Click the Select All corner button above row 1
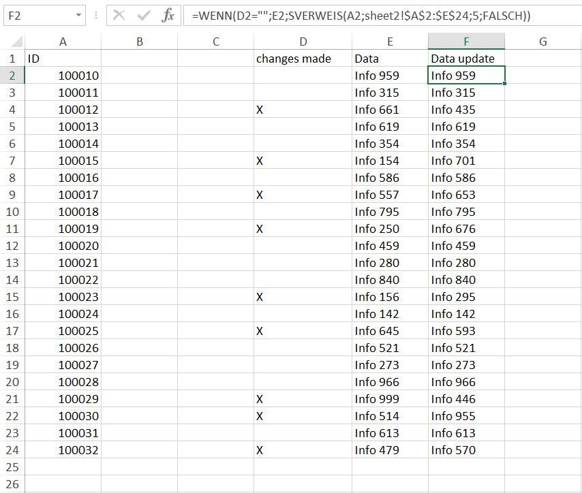The height and width of the screenshot is (493, 582). pos(15,42)
